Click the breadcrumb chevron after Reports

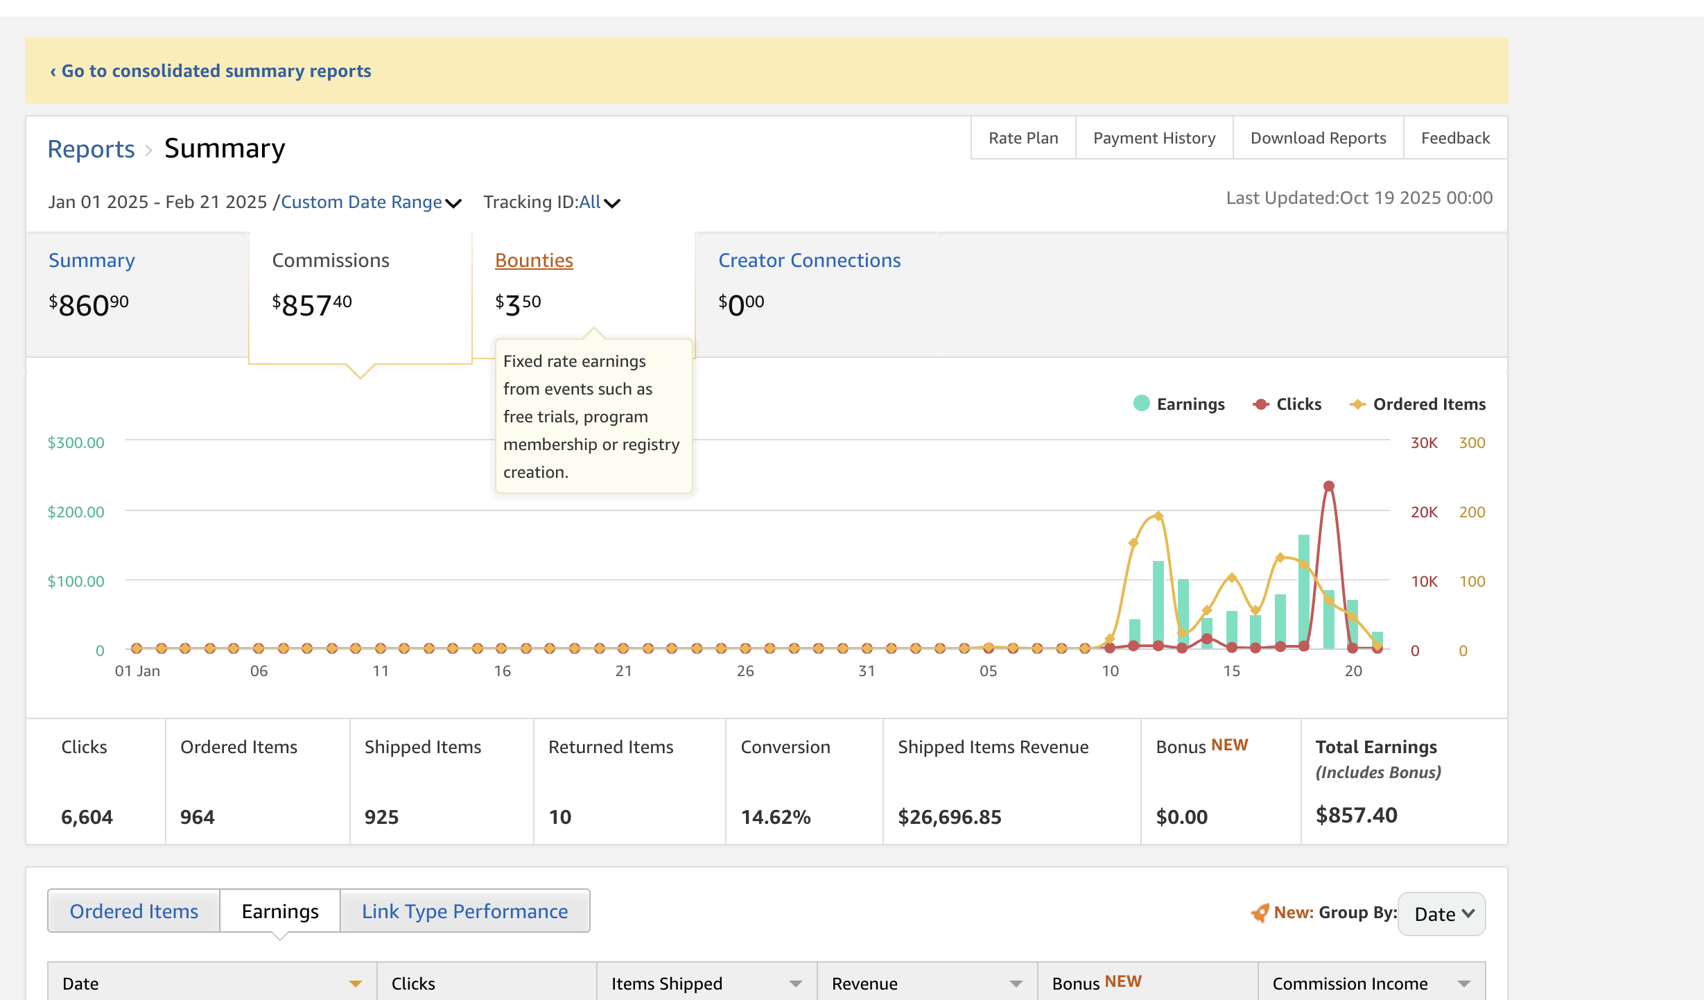tap(148, 150)
